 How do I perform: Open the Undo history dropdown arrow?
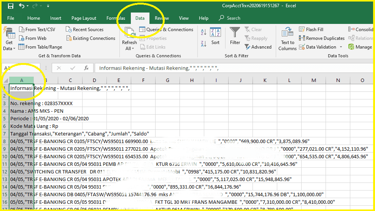pos(27,6)
